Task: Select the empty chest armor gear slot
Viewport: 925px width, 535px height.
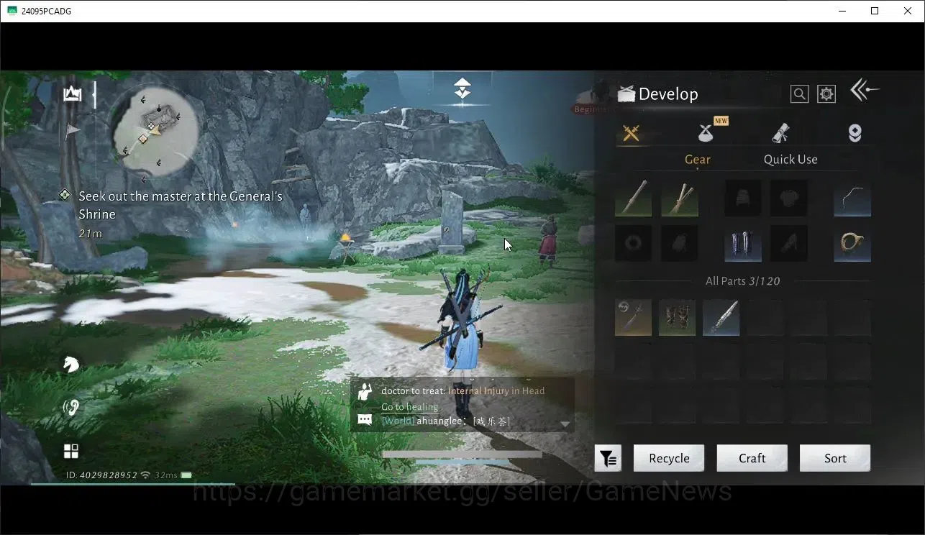Action: click(789, 198)
